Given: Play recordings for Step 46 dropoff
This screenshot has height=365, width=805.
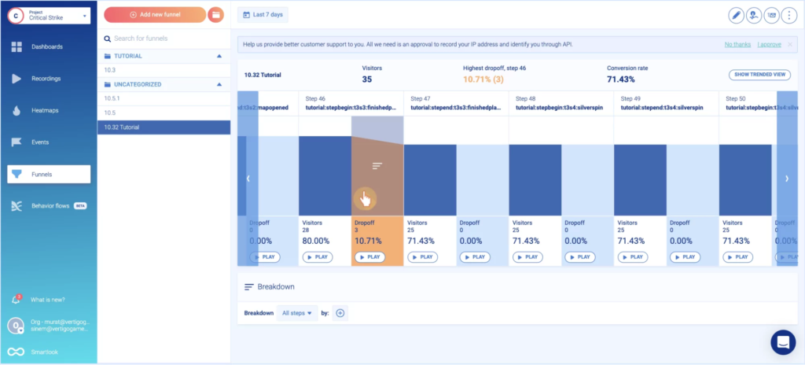Looking at the screenshot, I should tap(369, 257).
